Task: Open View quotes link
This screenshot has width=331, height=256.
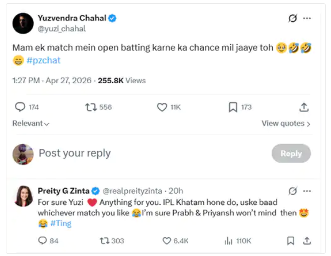Action: 286,124
